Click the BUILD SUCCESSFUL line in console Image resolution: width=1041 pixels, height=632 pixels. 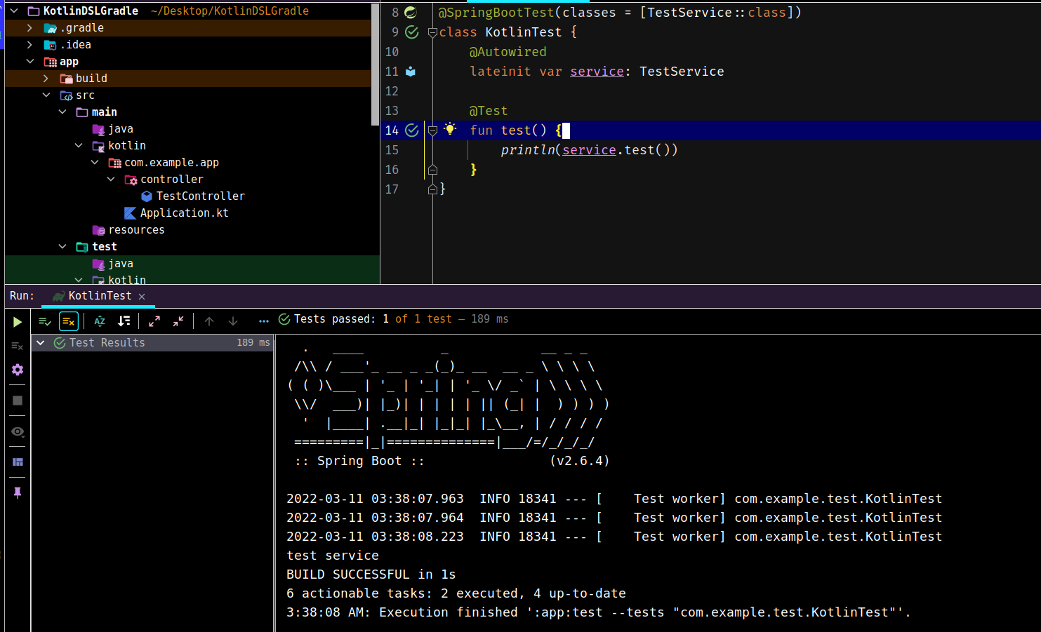[x=371, y=574]
